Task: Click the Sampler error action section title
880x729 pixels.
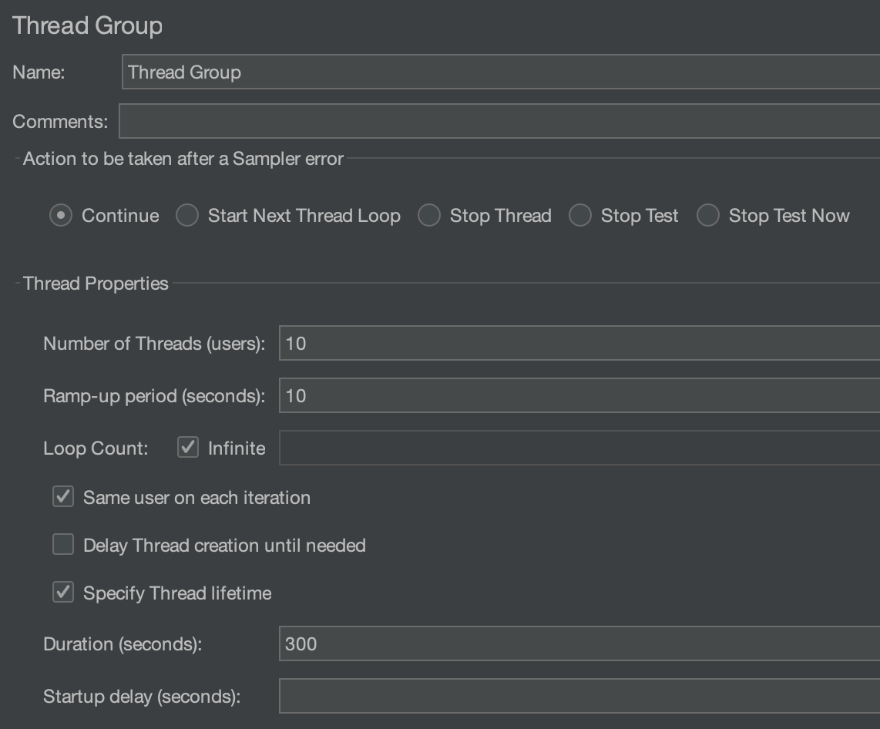Action: point(183,159)
